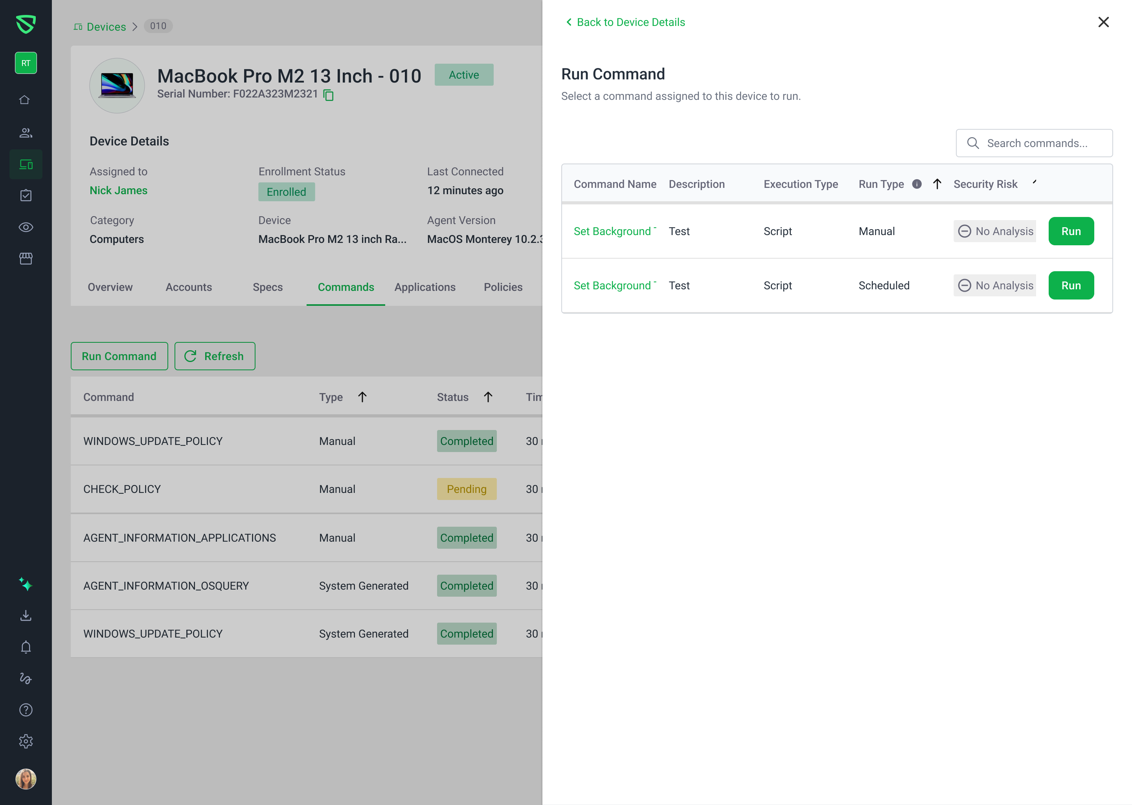Open the eye monitoring icon in sidebar
The image size is (1132, 805).
click(x=26, y=227)
